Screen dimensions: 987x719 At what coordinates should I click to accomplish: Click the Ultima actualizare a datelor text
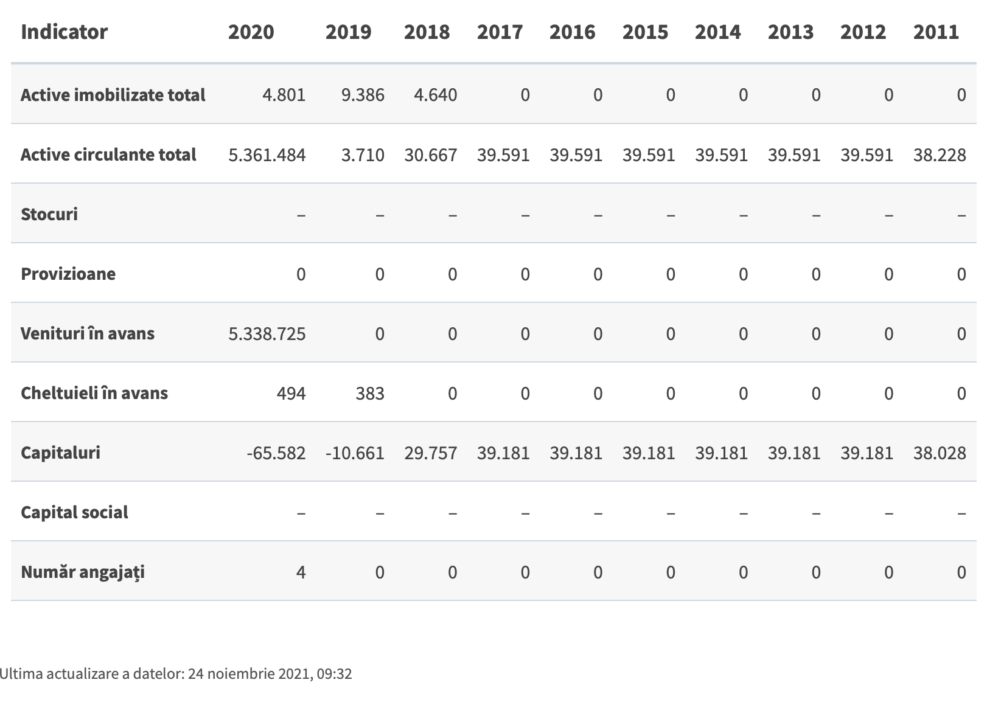(175, 673)
